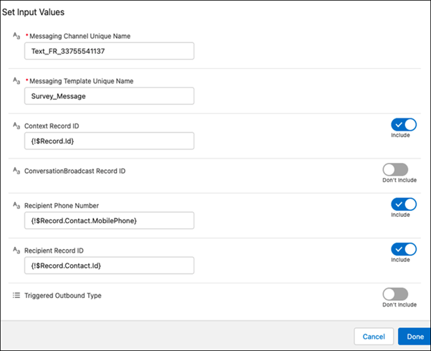Click the text type icon beside Messaging Channel Unique Name
This screenshot has height=351, width=431.
point(16,36)
